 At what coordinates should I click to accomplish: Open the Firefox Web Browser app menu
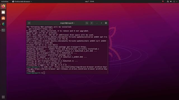click(22, 1)
